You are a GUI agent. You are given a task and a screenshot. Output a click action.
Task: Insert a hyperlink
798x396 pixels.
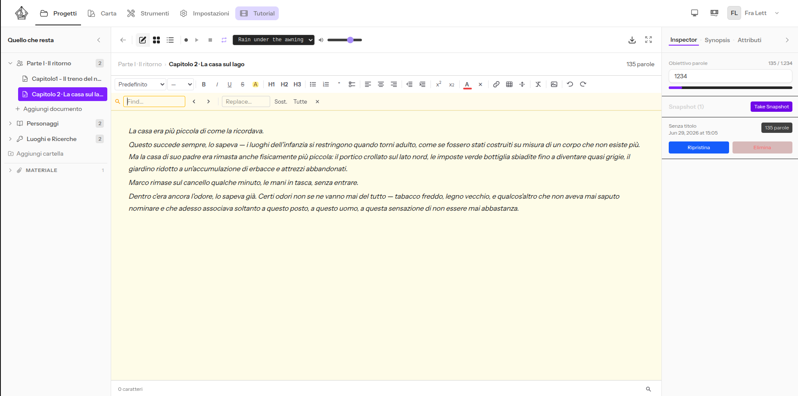point(496,84)
